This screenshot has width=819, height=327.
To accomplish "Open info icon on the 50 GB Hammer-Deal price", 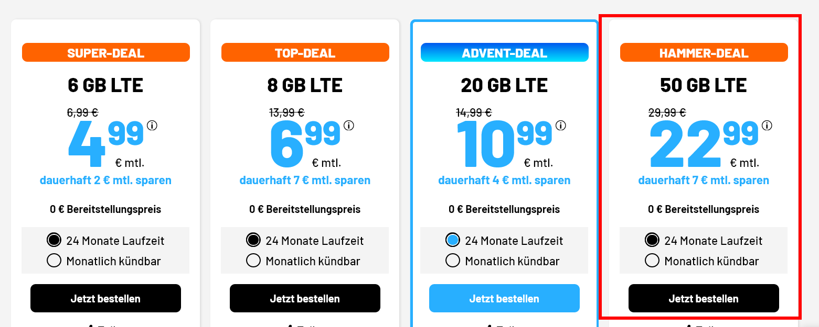I will point(767,126).
